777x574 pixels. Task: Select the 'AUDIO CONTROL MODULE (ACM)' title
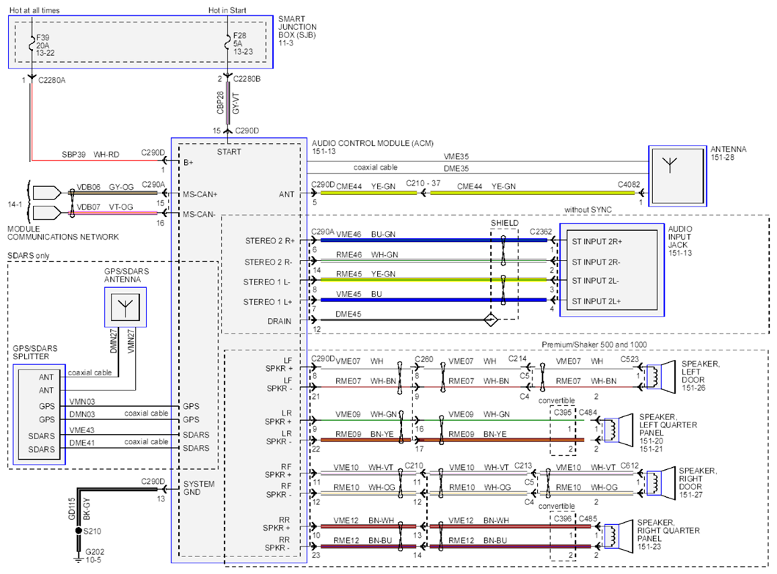coord(373,143)
